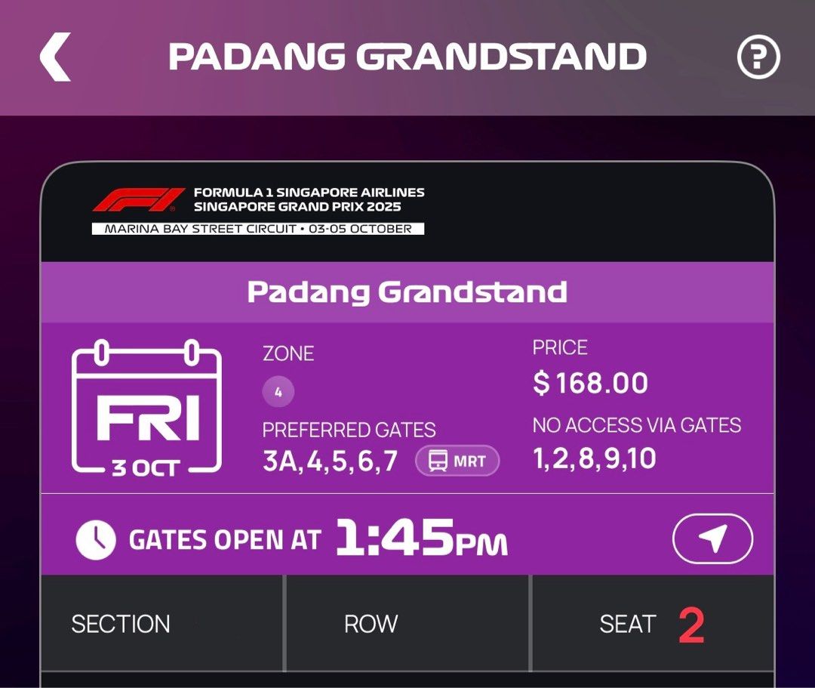Select the Padang Grandstand banner on ticket

[x=407, y=292]
